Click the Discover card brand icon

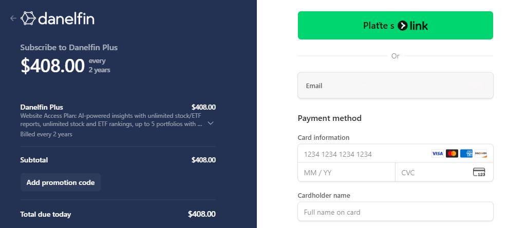click(481, 154)
